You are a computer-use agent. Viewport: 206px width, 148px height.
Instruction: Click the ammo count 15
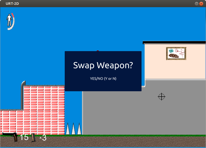coord(24,137)
